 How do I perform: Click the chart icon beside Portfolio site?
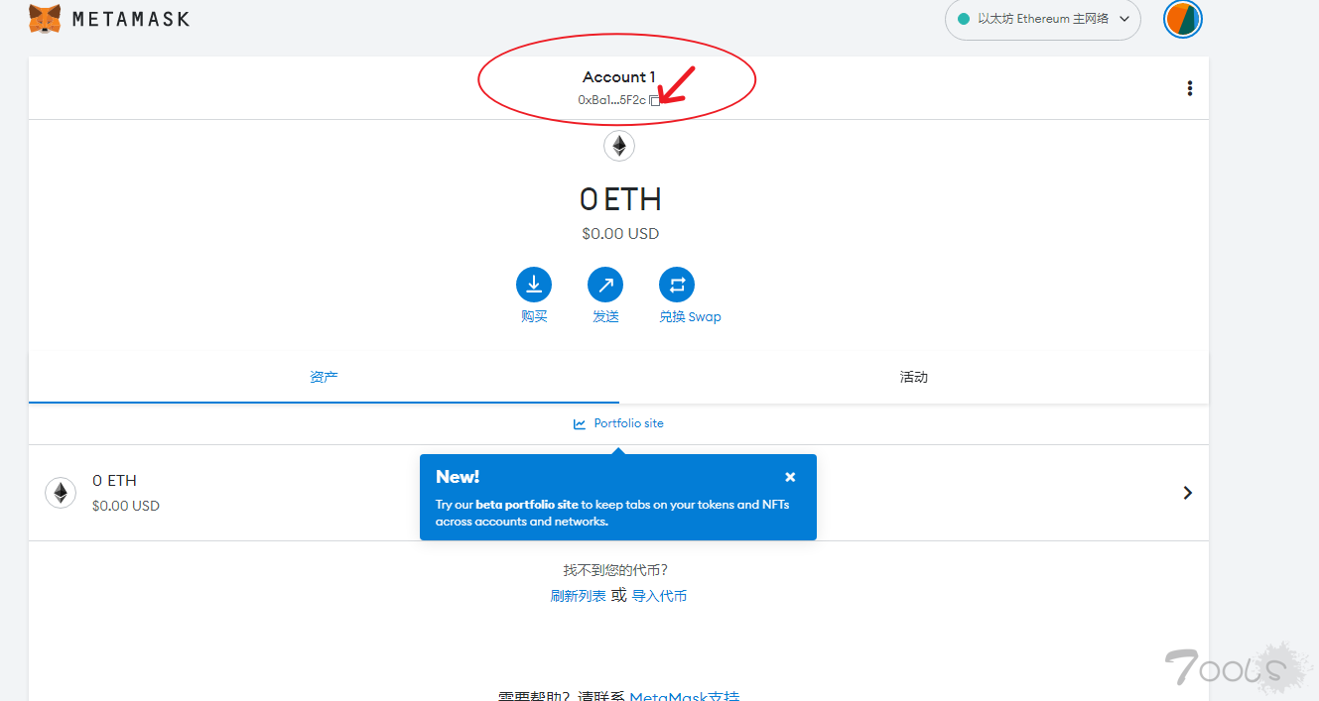click(x=580, y=423)
